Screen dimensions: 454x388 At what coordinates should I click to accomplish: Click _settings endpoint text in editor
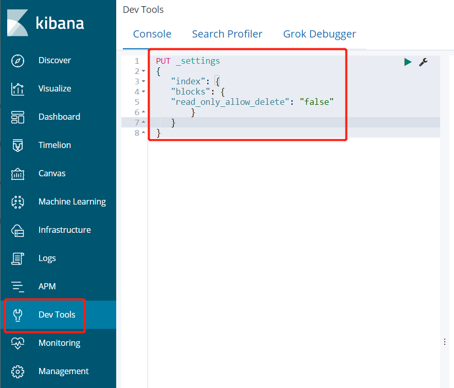tap(198, 61)
